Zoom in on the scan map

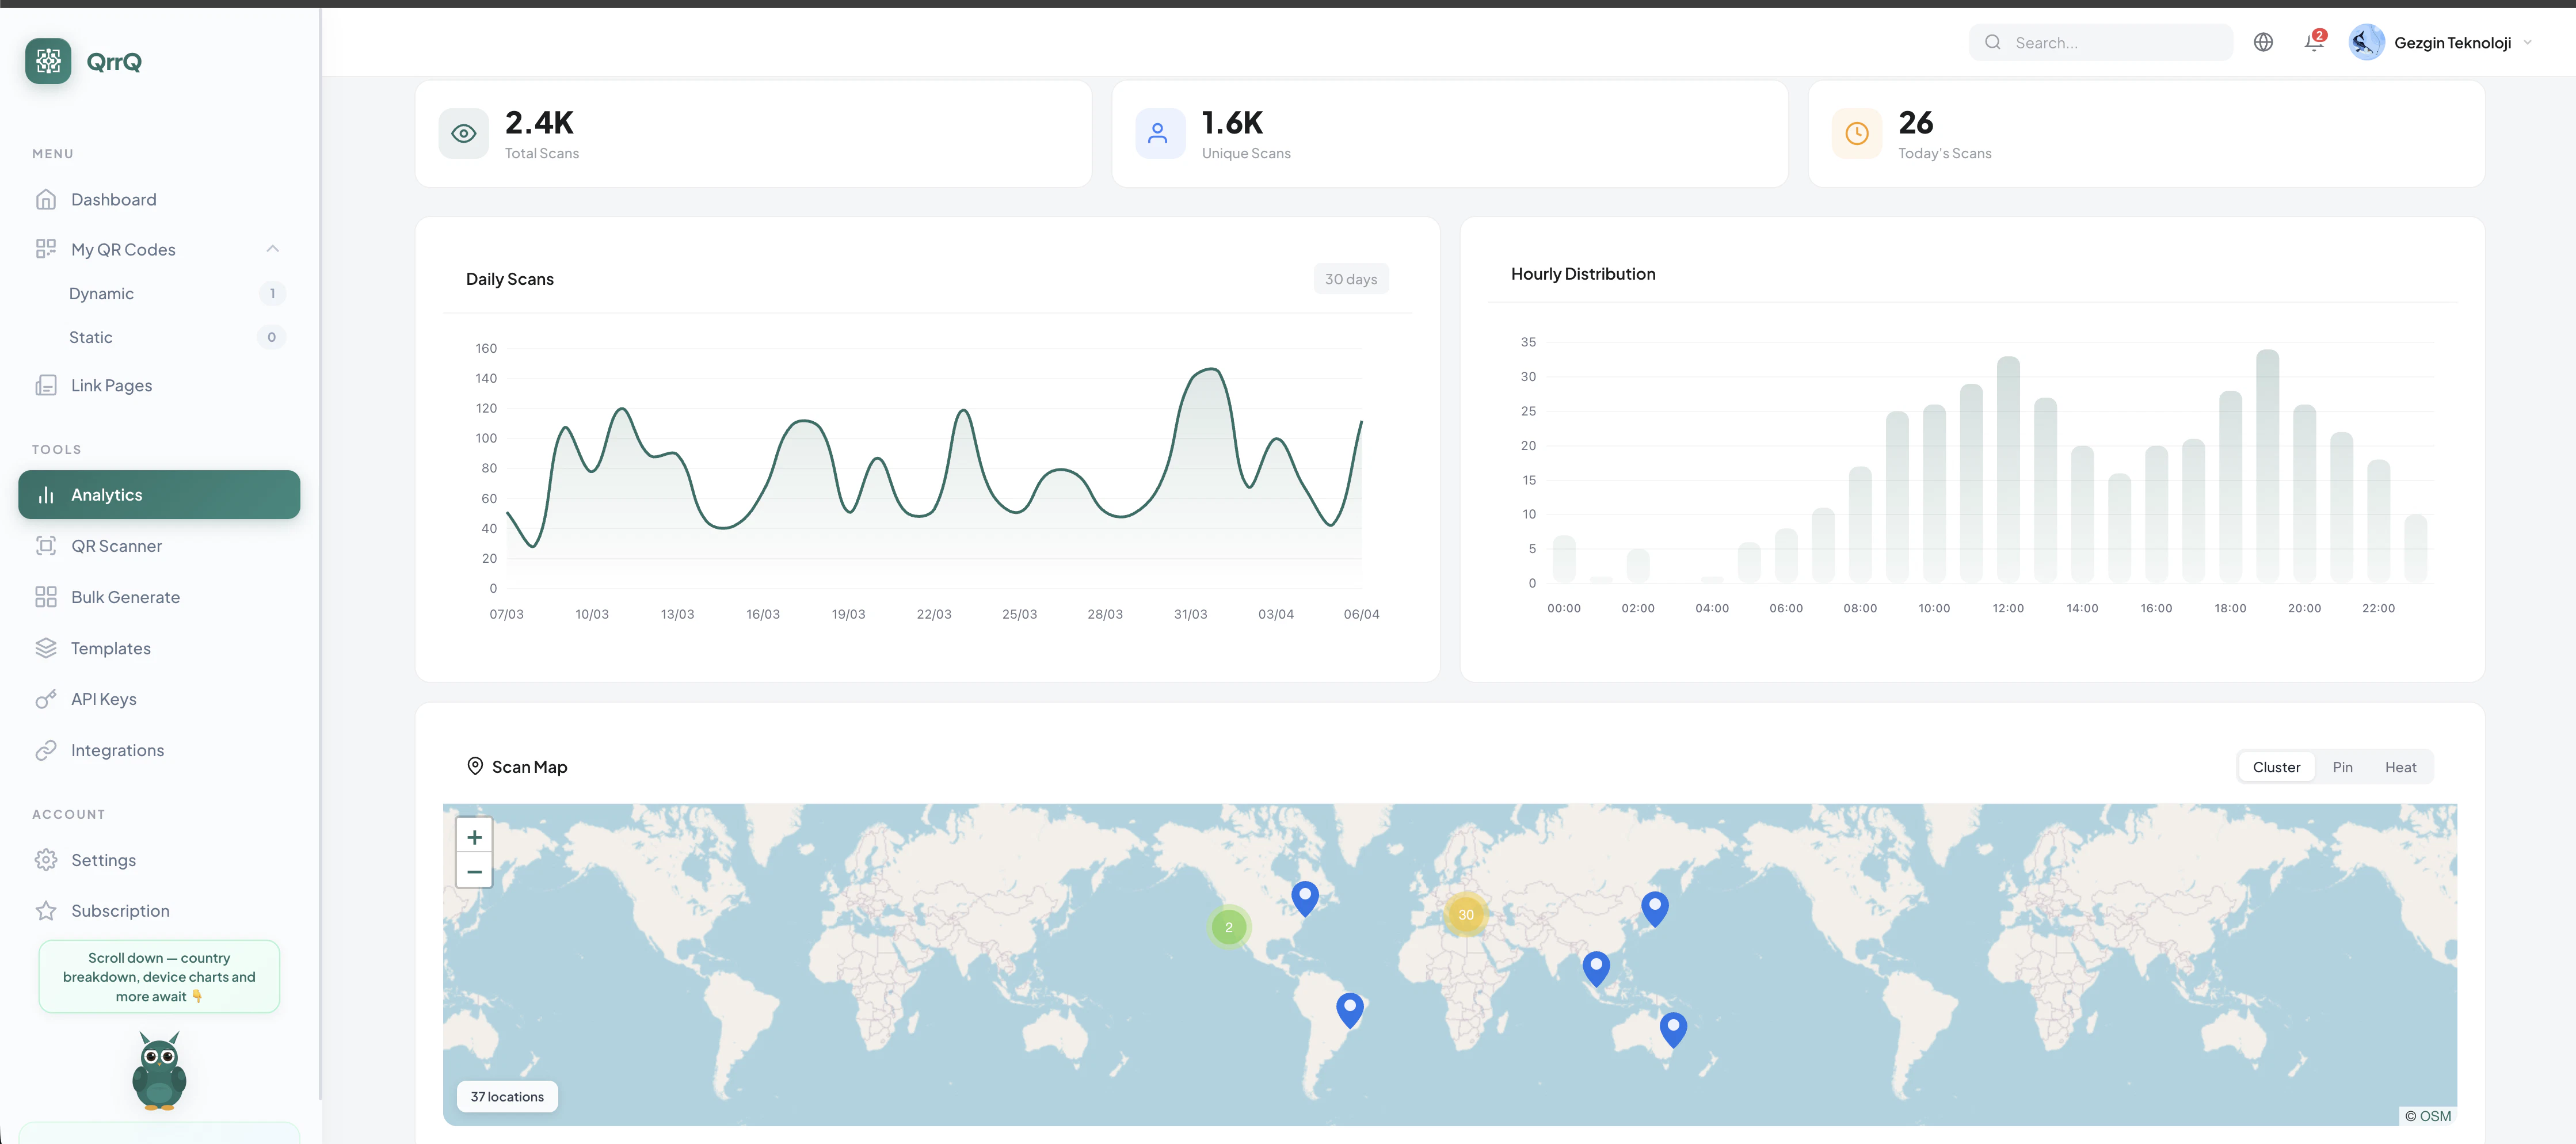coord(474,837)
